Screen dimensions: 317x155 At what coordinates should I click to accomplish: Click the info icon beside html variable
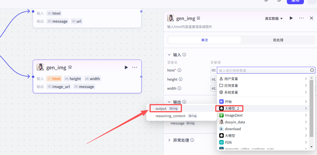pos(179,70)
